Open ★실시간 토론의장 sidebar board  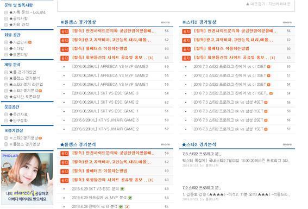(24, 97)
